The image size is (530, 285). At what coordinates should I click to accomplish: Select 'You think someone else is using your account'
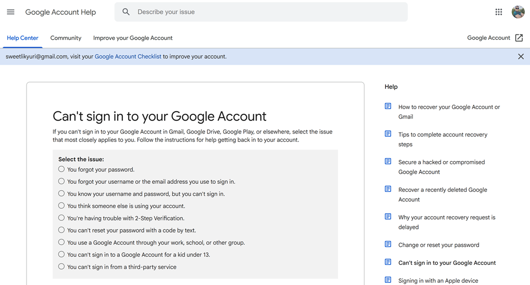pos(61,206)
